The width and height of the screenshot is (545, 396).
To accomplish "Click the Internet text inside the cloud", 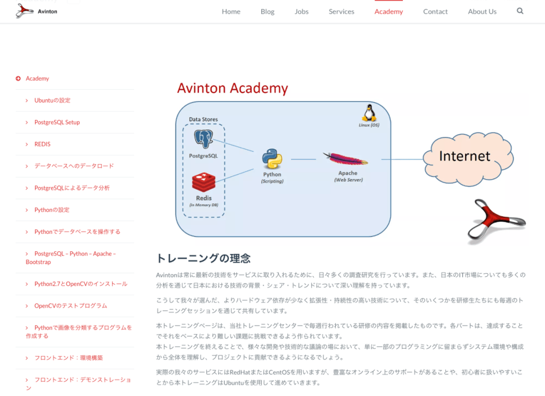I will 464,156.
